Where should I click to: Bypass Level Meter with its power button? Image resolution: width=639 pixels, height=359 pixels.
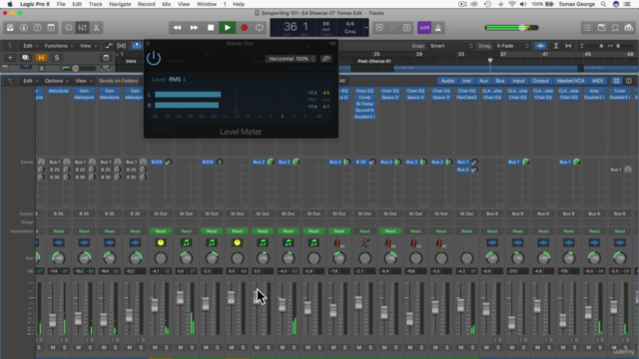click(154, 58)
